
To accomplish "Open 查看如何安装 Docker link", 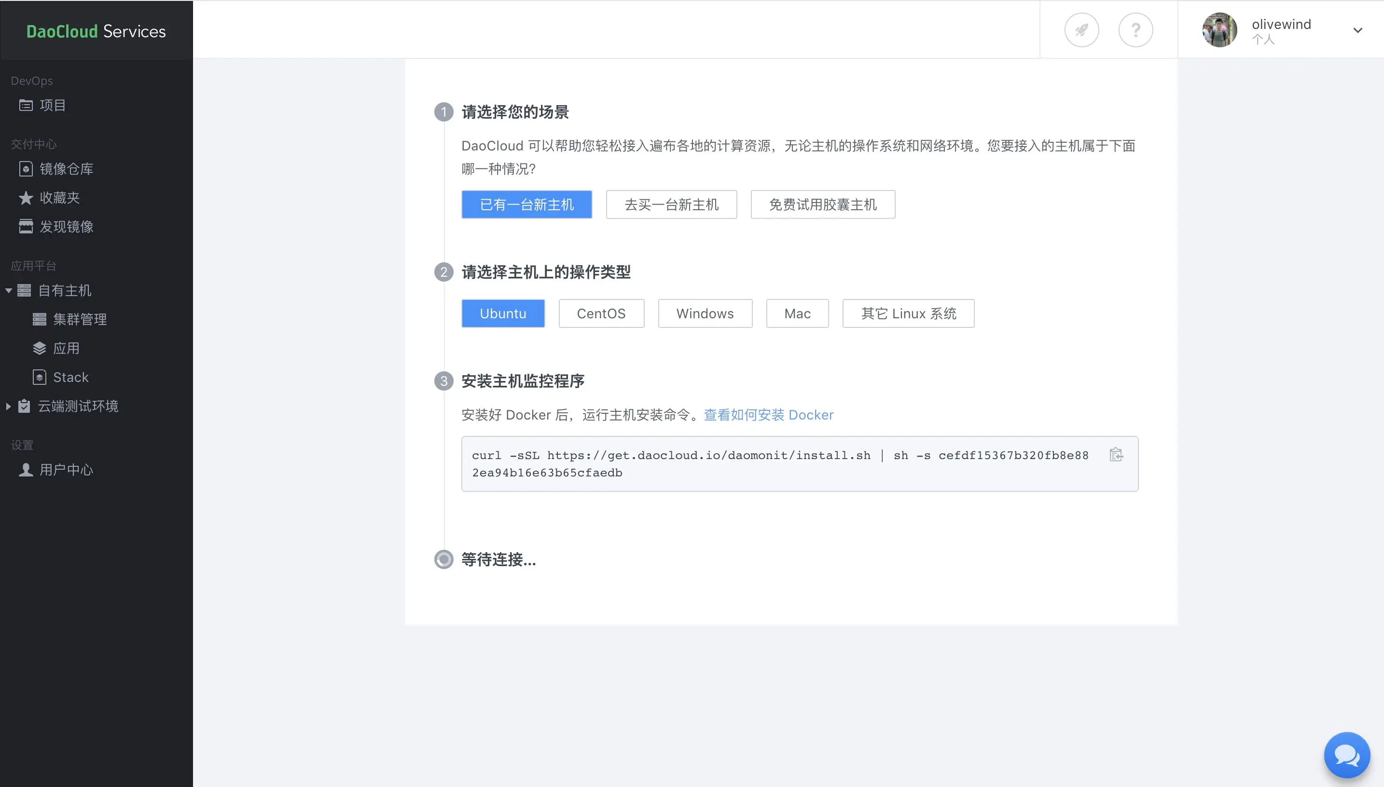I will coord(769,415).
